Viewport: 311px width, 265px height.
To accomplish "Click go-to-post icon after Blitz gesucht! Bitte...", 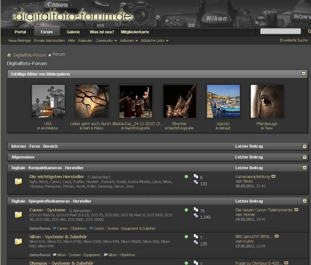I will click(x=277, y=236).
